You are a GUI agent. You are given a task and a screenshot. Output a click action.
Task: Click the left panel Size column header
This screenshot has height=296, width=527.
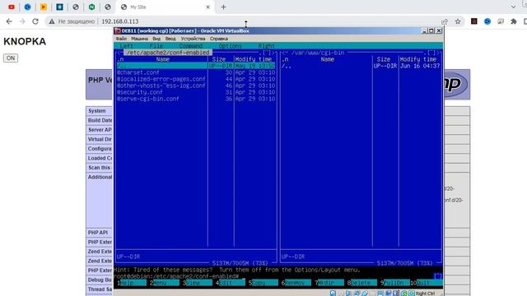pos(219,59)
